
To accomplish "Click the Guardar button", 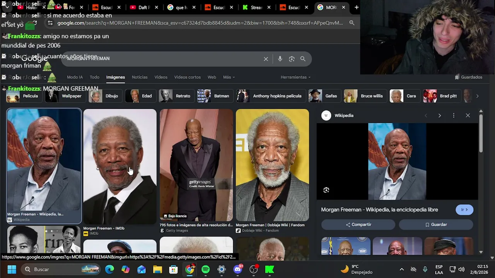I will pyautogui.click(x=436, y=225).
